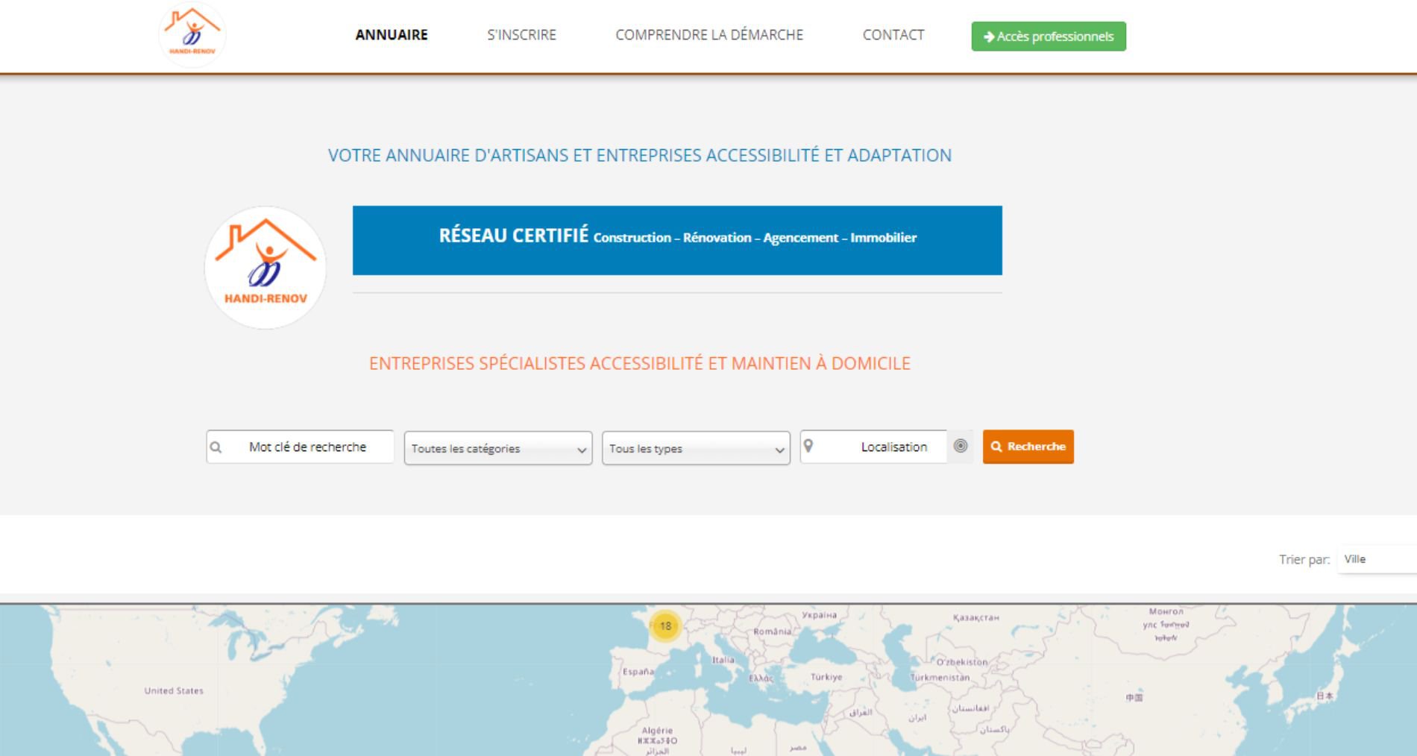Click the geolocation target icon
This screenshot has height=756, width=1417.
coord(961,446)
